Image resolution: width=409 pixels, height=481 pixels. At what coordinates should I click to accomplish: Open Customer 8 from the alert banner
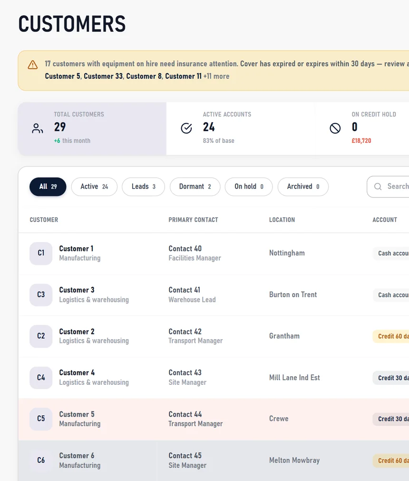[x=144, y=76]
